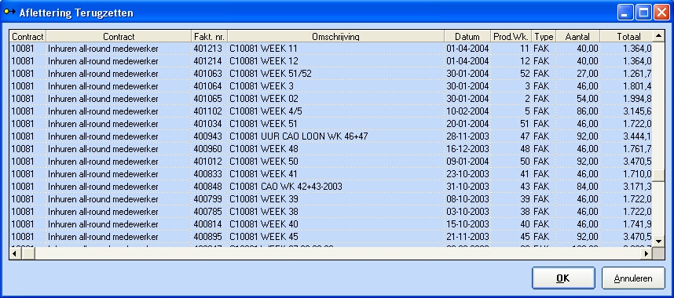Click date 08-10-2003
Screen dimensions: 674x298
(x=467, y=199)
